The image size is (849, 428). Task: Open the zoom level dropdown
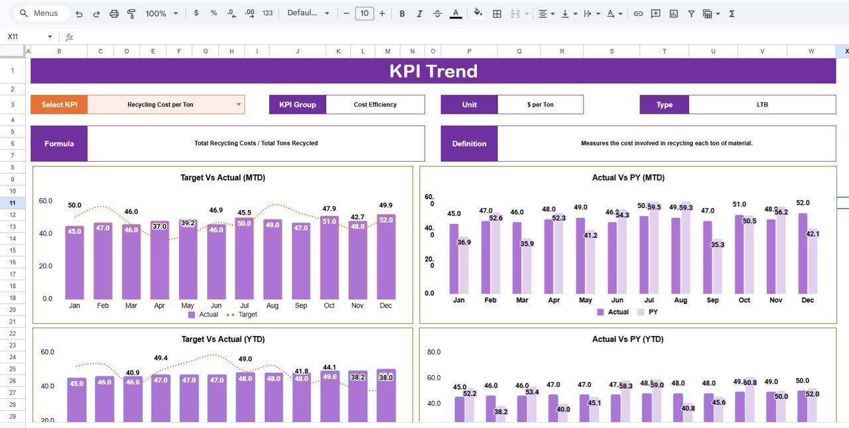[159, 13]
